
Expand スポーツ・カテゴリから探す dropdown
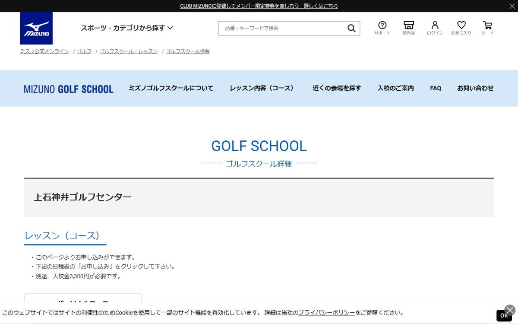(127, 28)
